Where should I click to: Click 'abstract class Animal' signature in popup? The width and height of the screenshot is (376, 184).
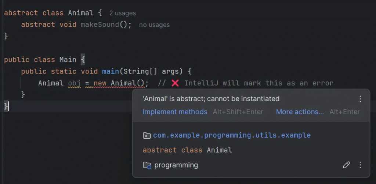[187, 150]
